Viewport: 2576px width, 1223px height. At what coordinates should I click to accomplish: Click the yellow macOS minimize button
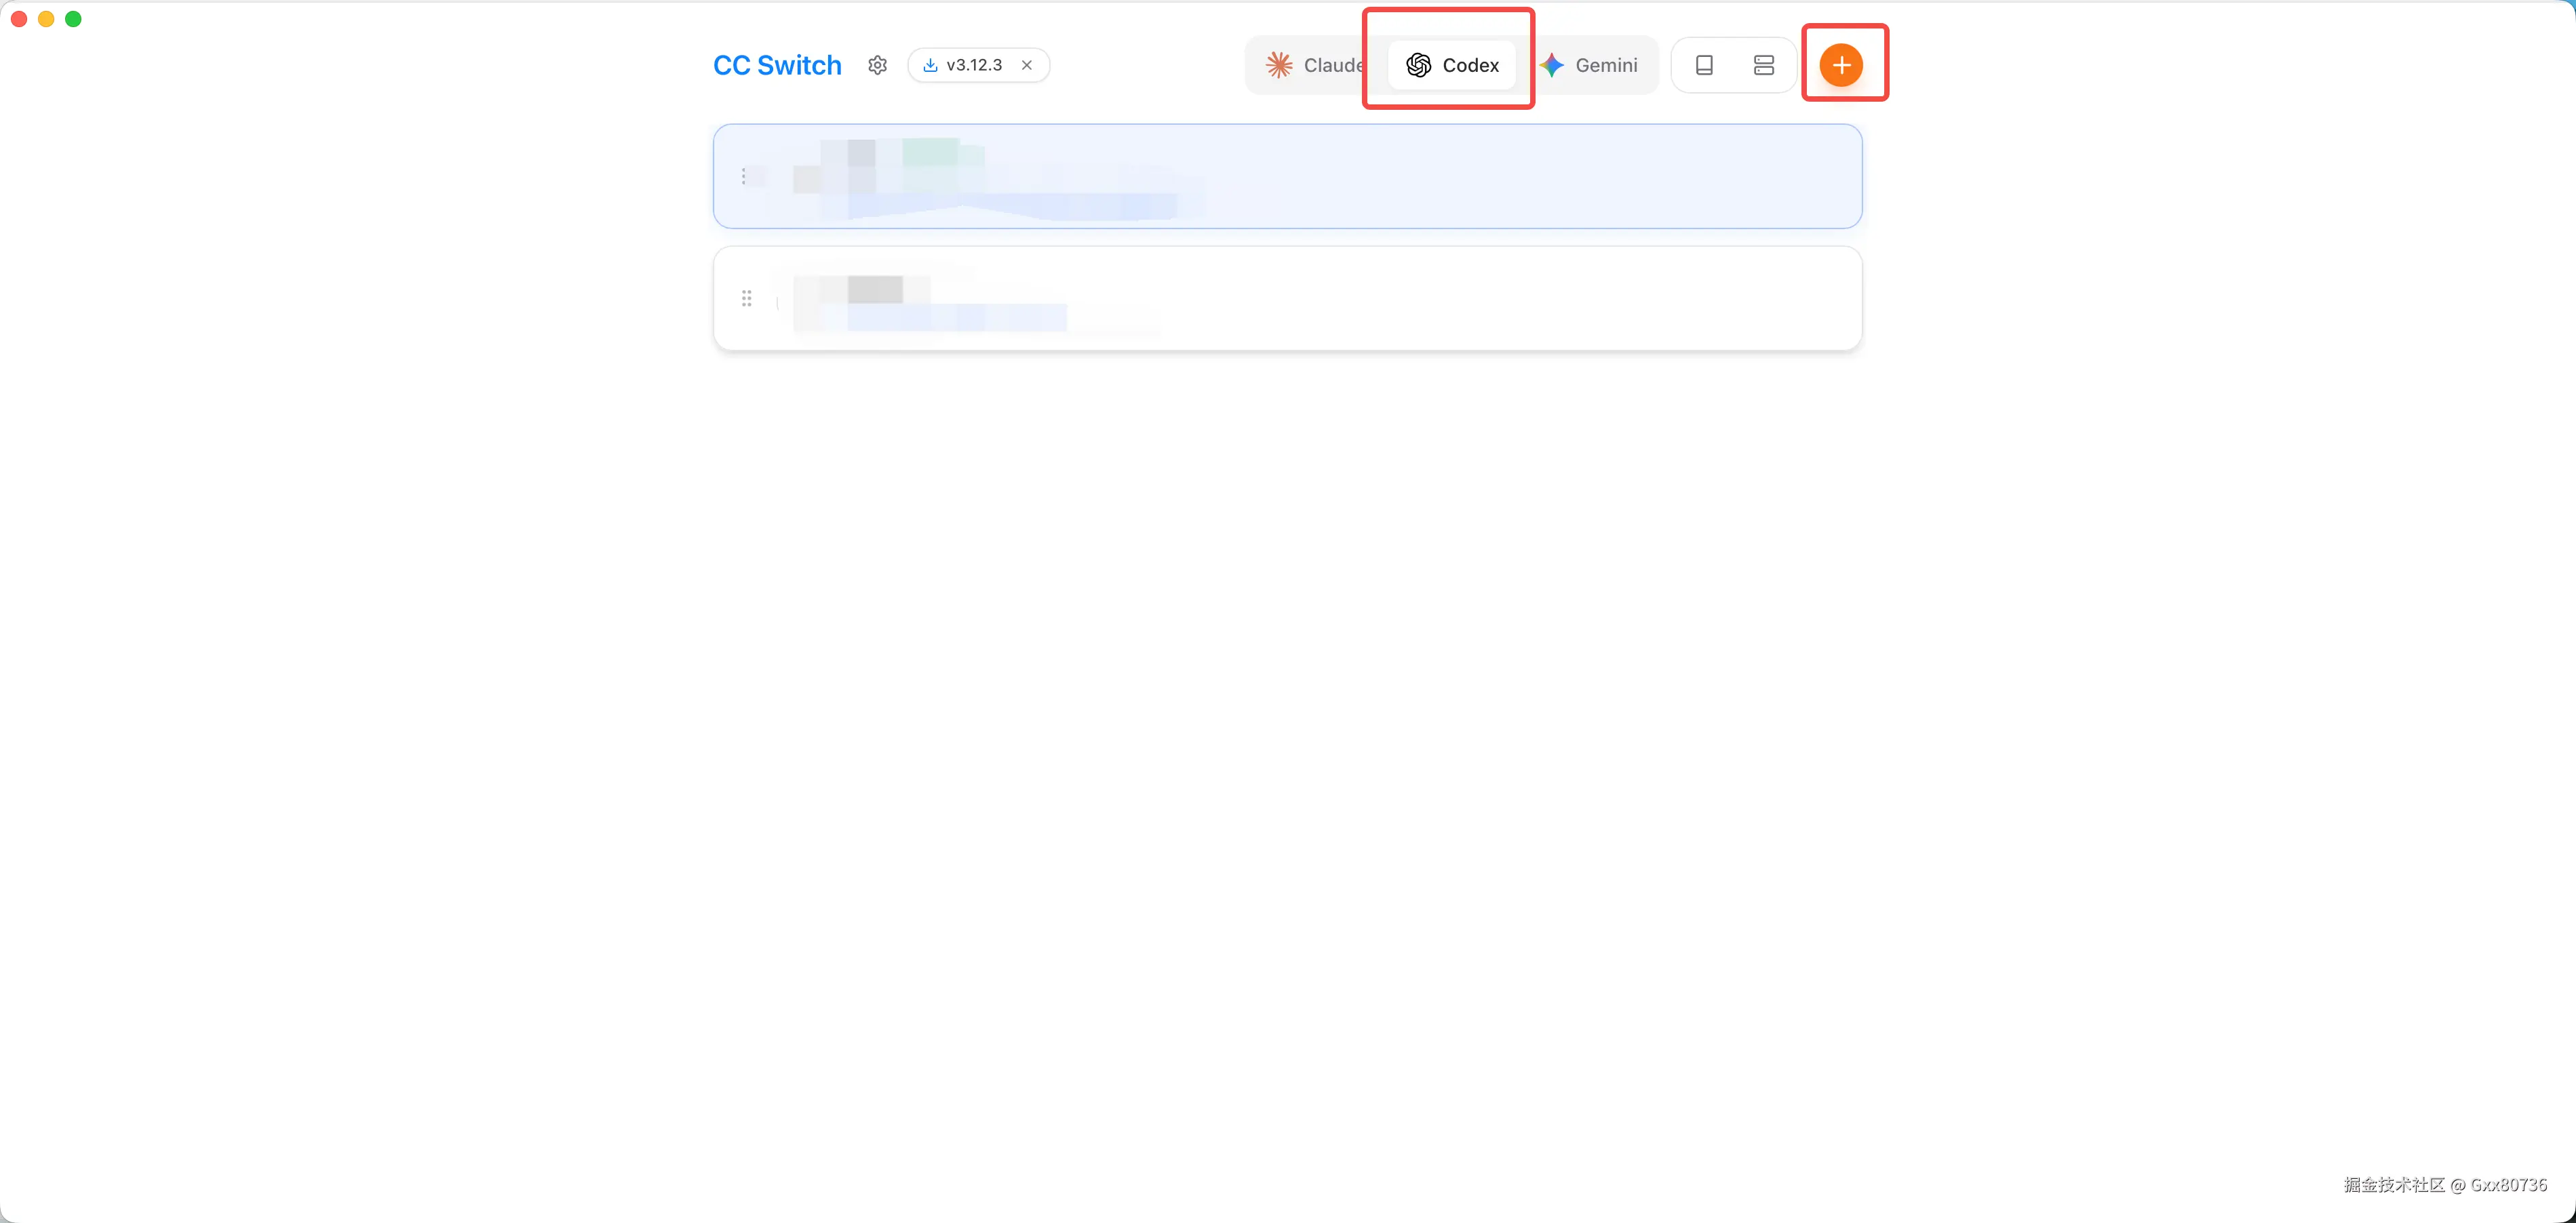46,19
